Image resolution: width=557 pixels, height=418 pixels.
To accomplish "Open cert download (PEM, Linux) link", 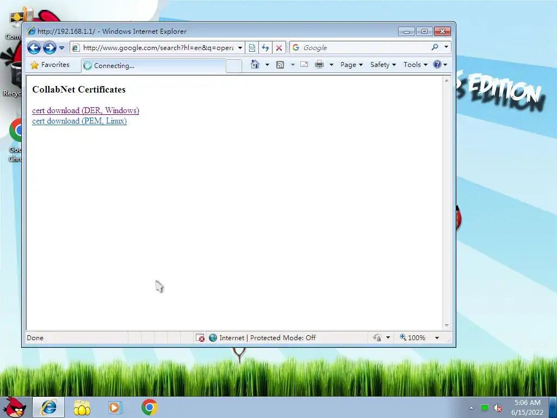I will coord(79,121).
